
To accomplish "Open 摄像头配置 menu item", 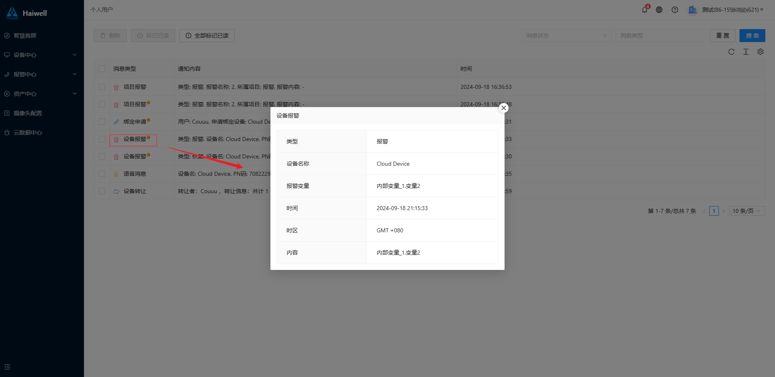I will point(42,113).
